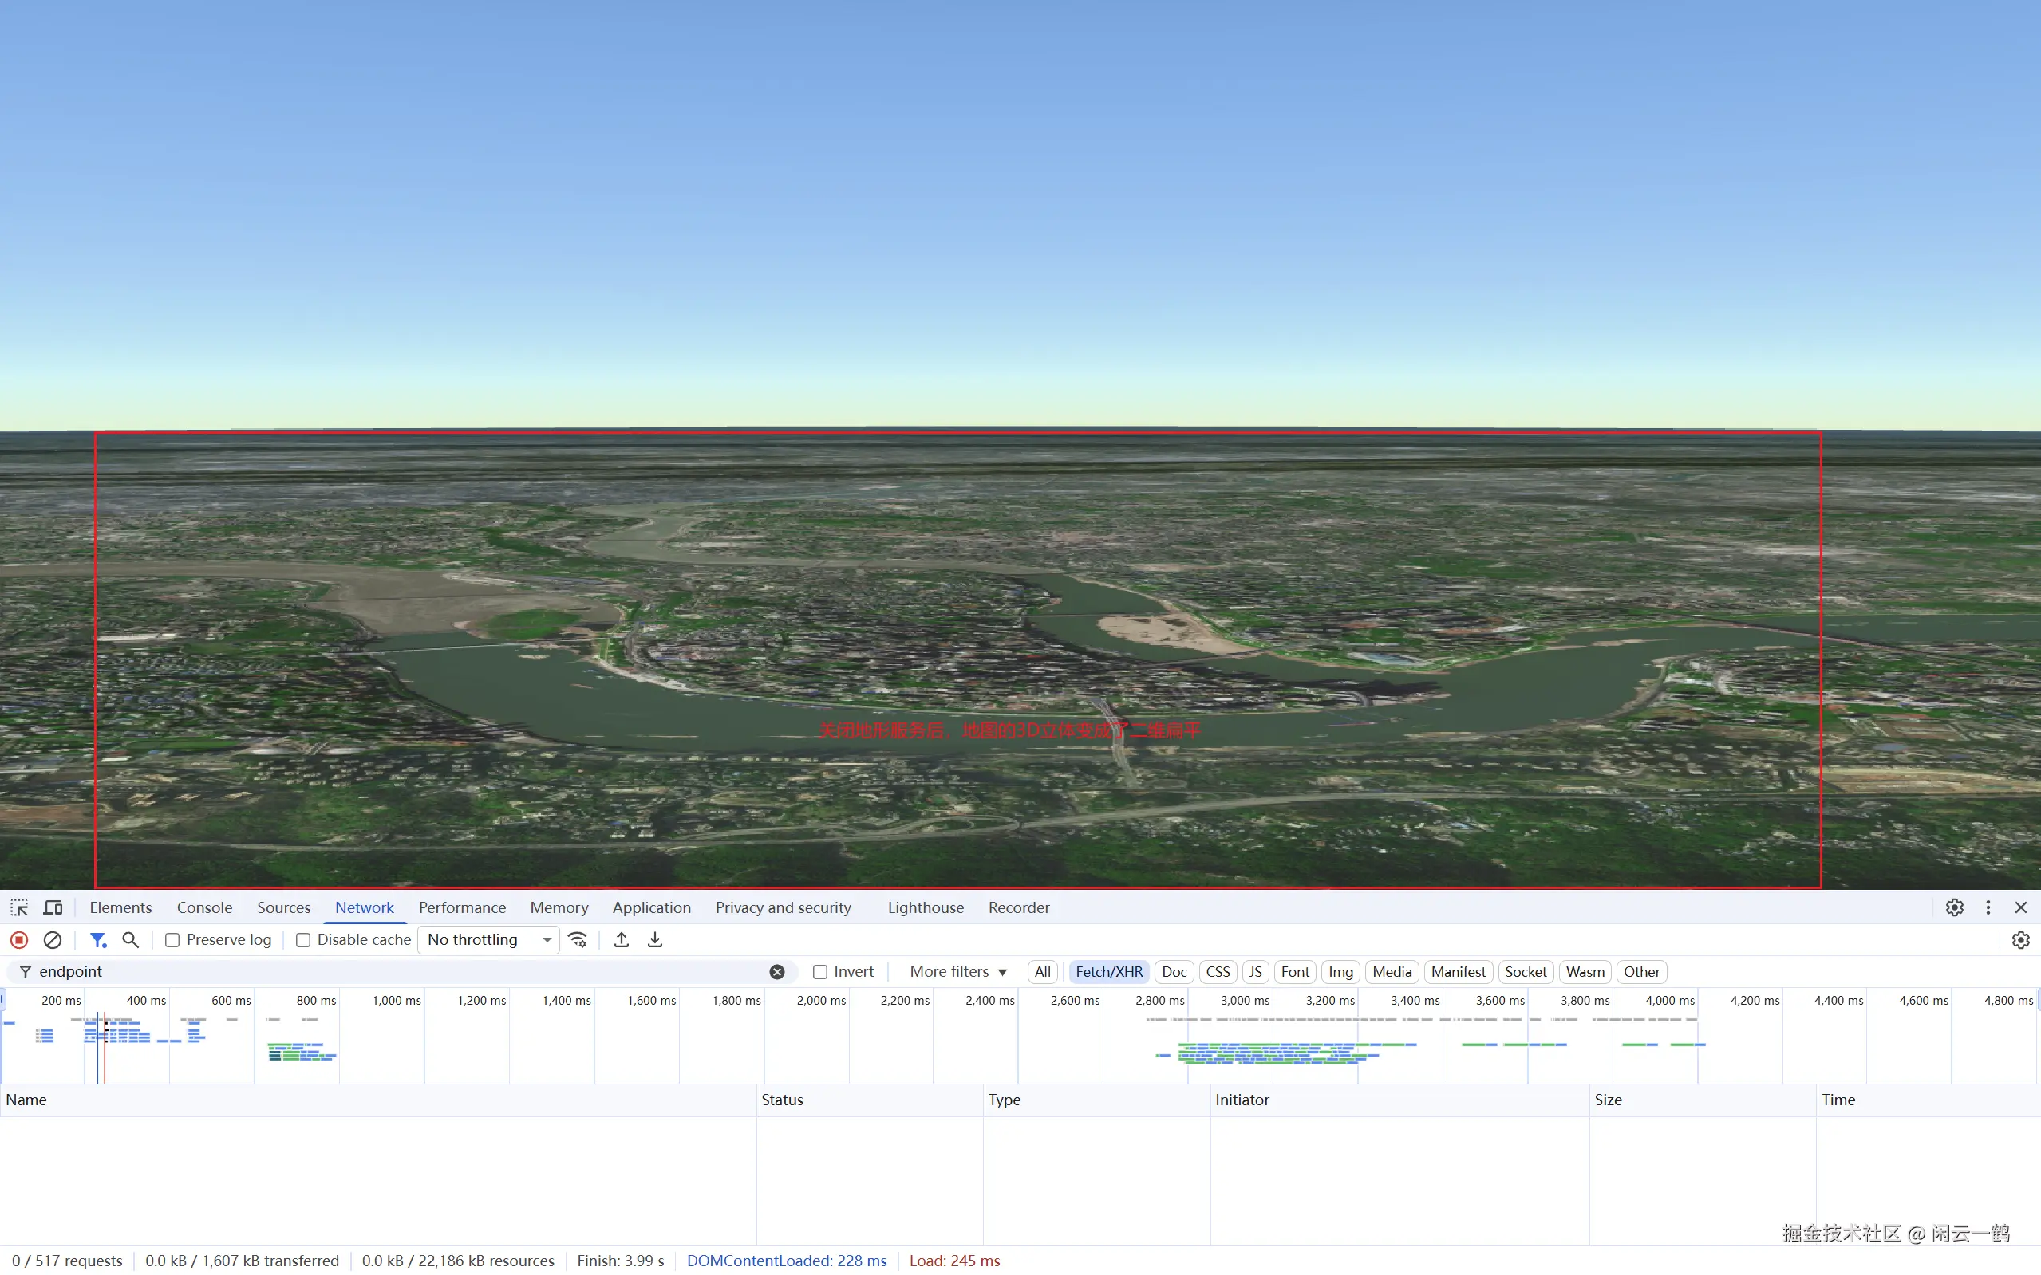
Task: Select the All request type filter
Action: pyautogui.click(x=1042, y=971)
